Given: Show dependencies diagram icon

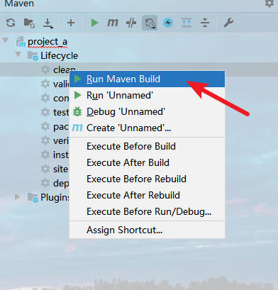Looking at the screenshot, I should 187,23.
